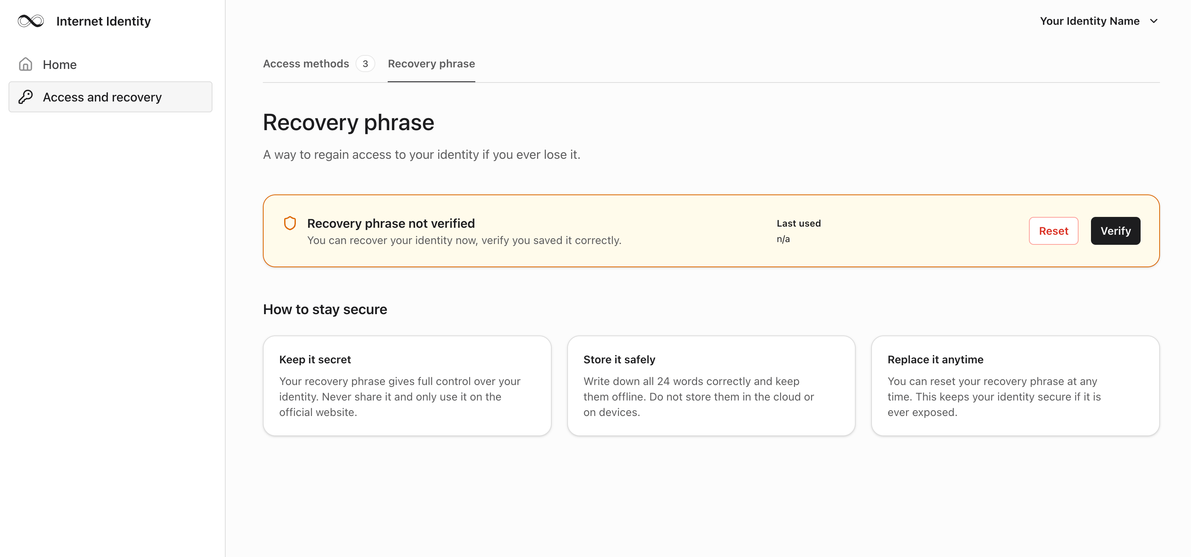Screen dimensions: 1191x557
Task: Click the Store it safely card
Action: point(711,385)
